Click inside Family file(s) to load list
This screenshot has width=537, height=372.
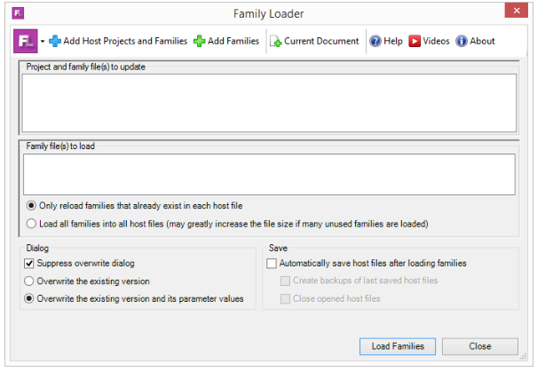pos(269,174)
